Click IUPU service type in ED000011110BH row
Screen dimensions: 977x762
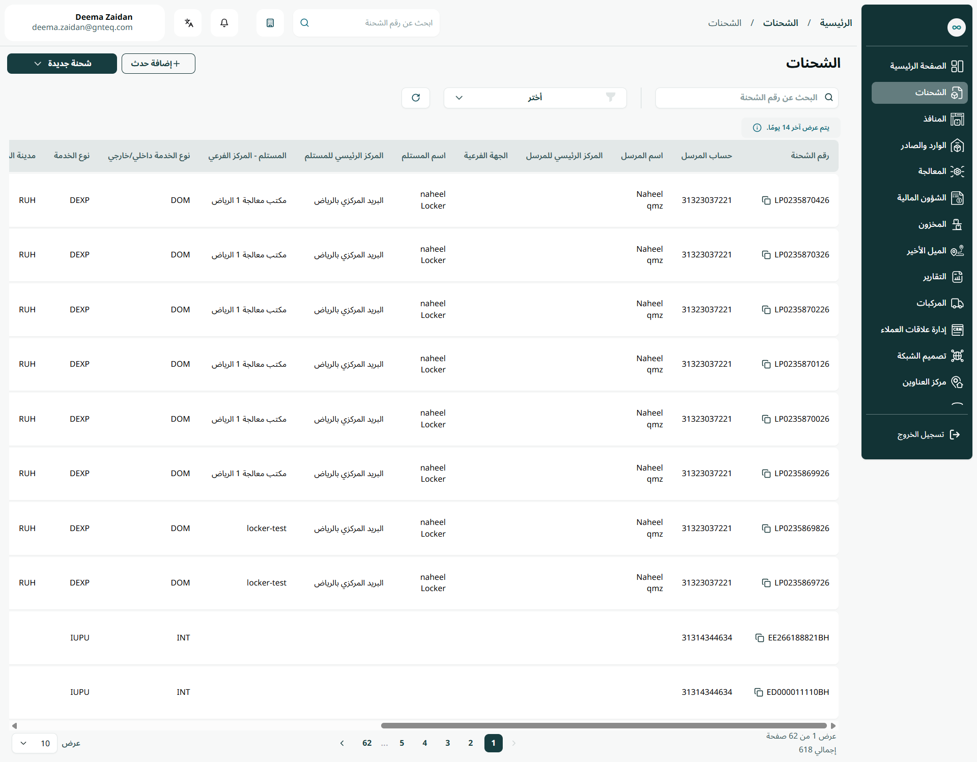click(x=80, y=692)
